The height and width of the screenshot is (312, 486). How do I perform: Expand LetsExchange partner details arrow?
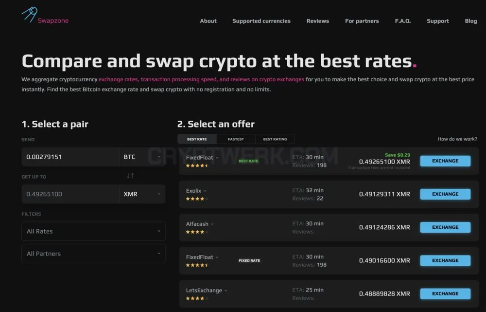(226, 291)
